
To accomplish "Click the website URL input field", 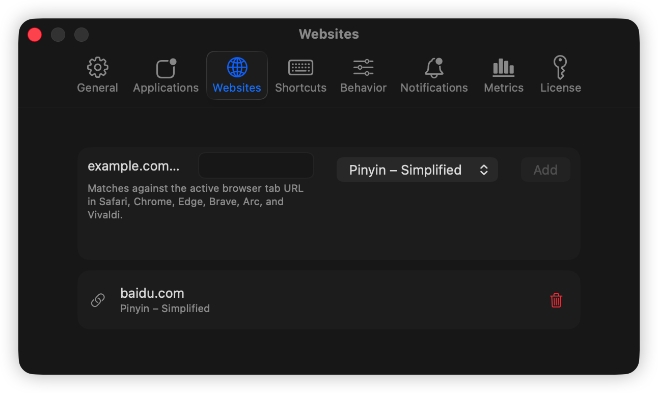I will tap(256, 165).
